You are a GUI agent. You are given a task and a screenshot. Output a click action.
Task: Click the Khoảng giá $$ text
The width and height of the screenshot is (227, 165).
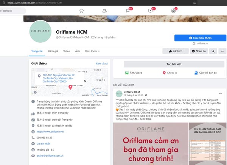click(x=45, y=149)
